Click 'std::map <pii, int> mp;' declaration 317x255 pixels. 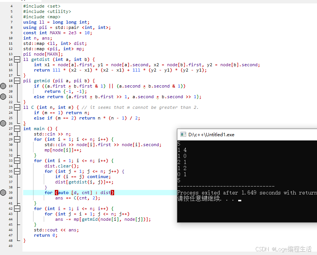pyautogui.click(x=54, y=49)
